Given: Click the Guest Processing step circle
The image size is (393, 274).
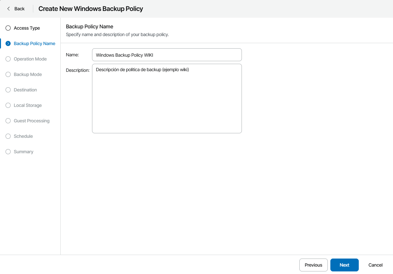Looking at the screenshot, I should [8, 121].
